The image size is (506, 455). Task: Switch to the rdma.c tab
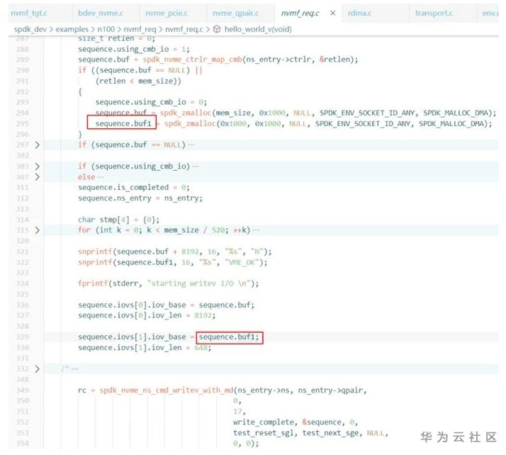[x=359, y=13]
